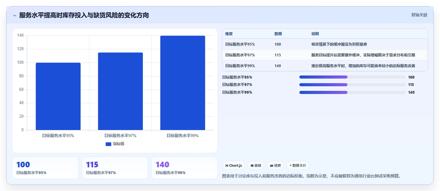Click the y-axis value 140
The width and height of the screenshot is (440, 191).
coord(20,35)
